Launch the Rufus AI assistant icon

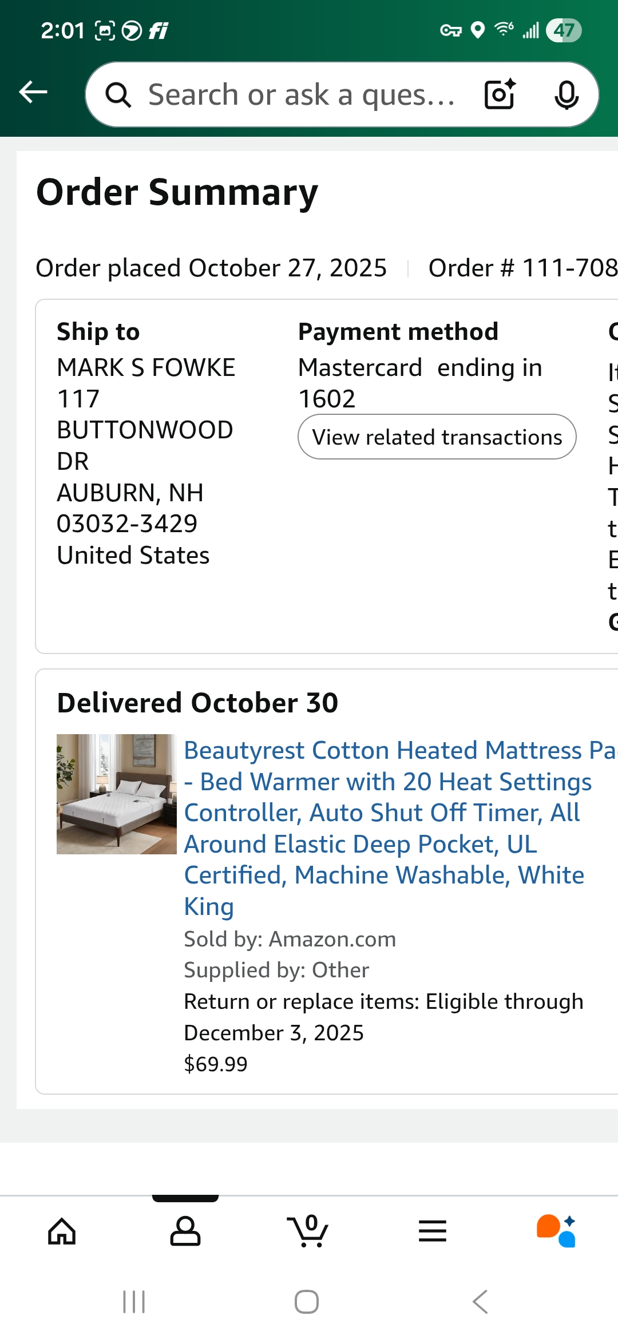point(556,1231)
